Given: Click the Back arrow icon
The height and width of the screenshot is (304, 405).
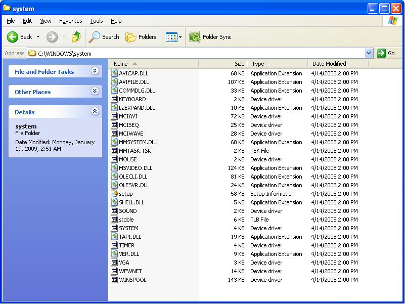Looking at the screenshot, I should 13,37.
